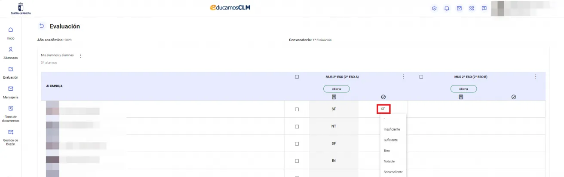
Task: Select Sobresaliente in the grade dropdown
Action: (x=392, y=172)
